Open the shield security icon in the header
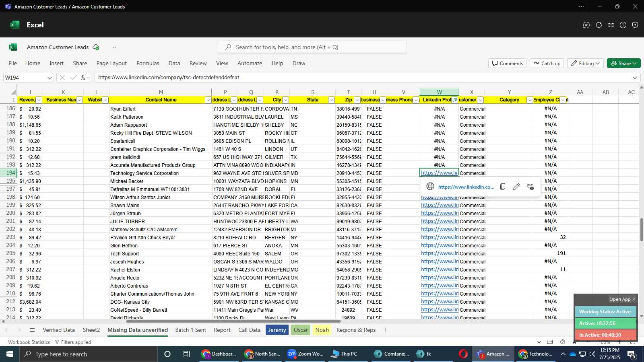 point(635,25)
